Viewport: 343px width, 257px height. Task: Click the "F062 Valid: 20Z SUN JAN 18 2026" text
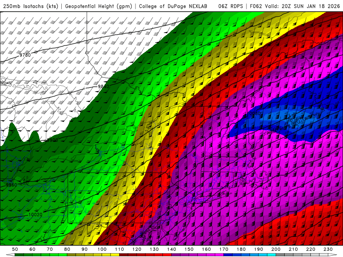tap(295, 6)
